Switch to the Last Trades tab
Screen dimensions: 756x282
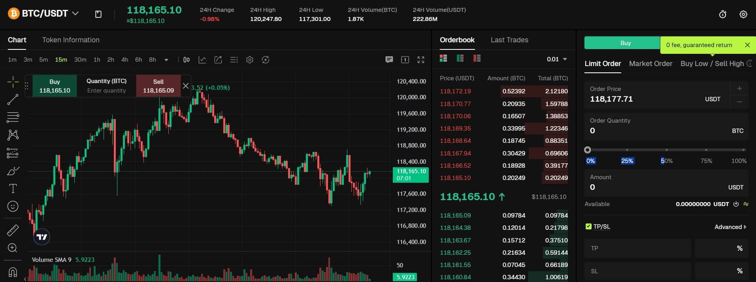tap(509, 40)
